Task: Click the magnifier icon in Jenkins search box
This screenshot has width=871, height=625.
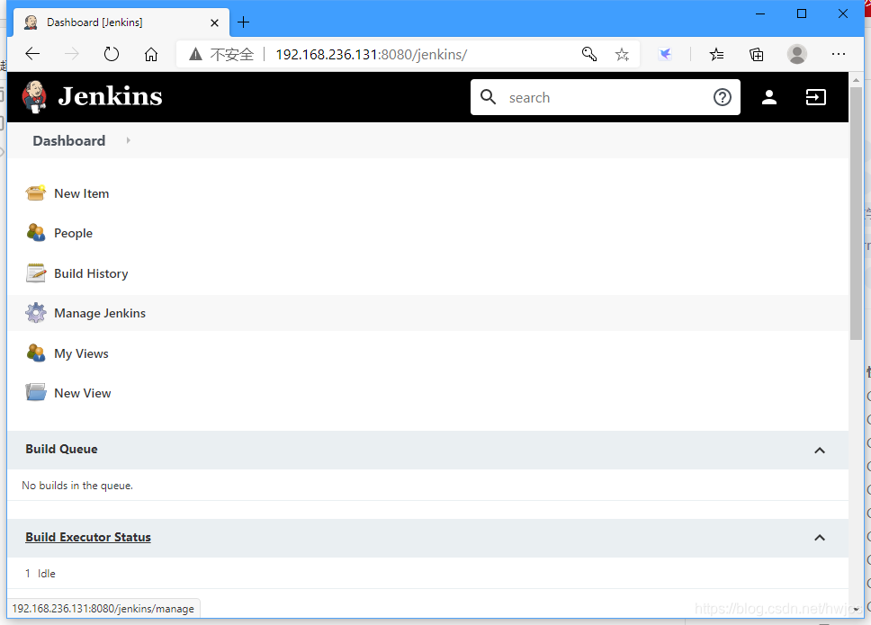Action: coord(488,97)
